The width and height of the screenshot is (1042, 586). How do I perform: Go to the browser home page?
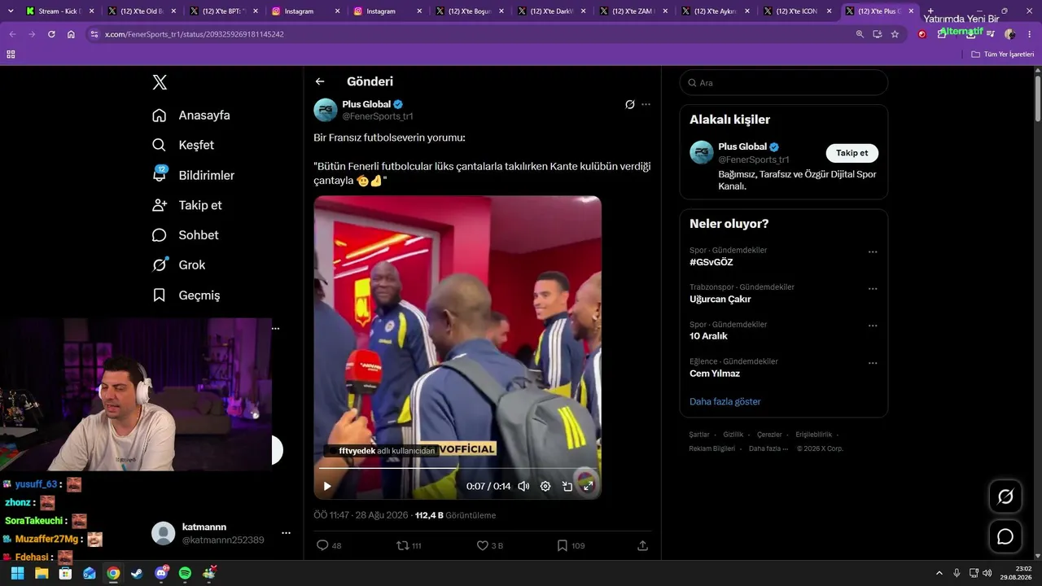pos(71,34)
